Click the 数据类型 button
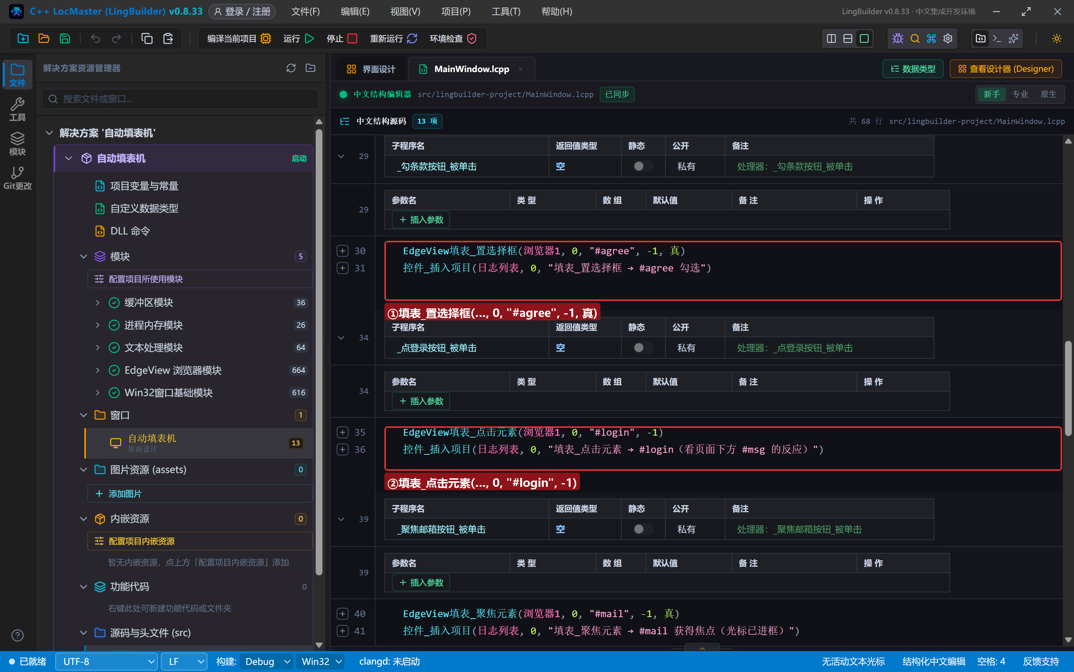Screen dimensions: 1074x672 pos(913,69)
